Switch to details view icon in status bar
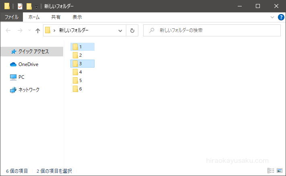This screenshot has height=176, width=286. [x=271, y=170]
